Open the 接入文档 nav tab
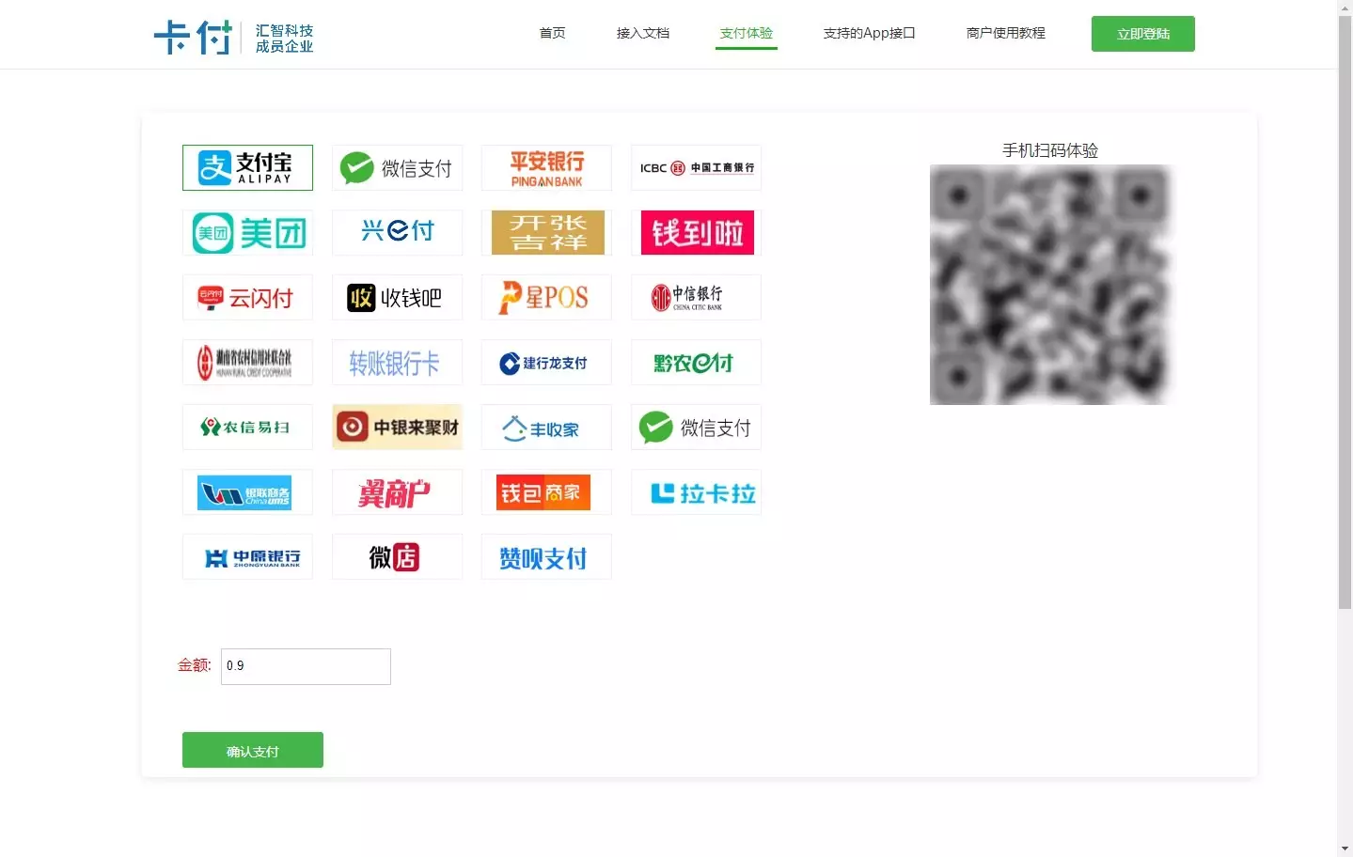 click(x=643, y=33)
